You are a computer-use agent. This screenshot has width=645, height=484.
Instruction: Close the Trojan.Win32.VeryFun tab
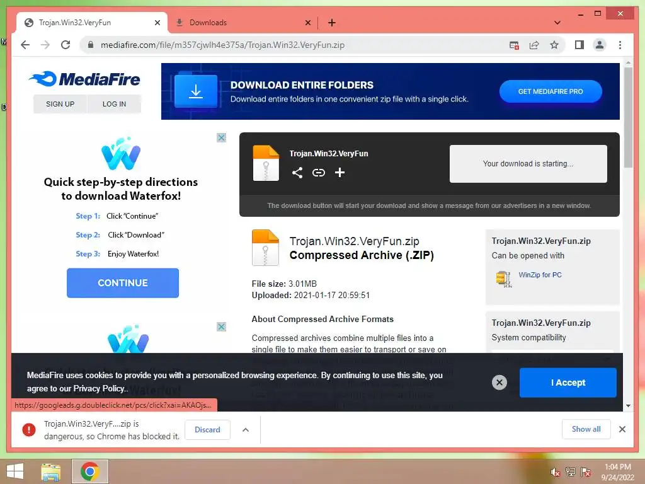point(157,23)
